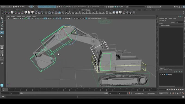This screenshot has width=185, height=104.
Task: Select the Paint selection tool
Action: pyautogui.click(x=2, y=25)
